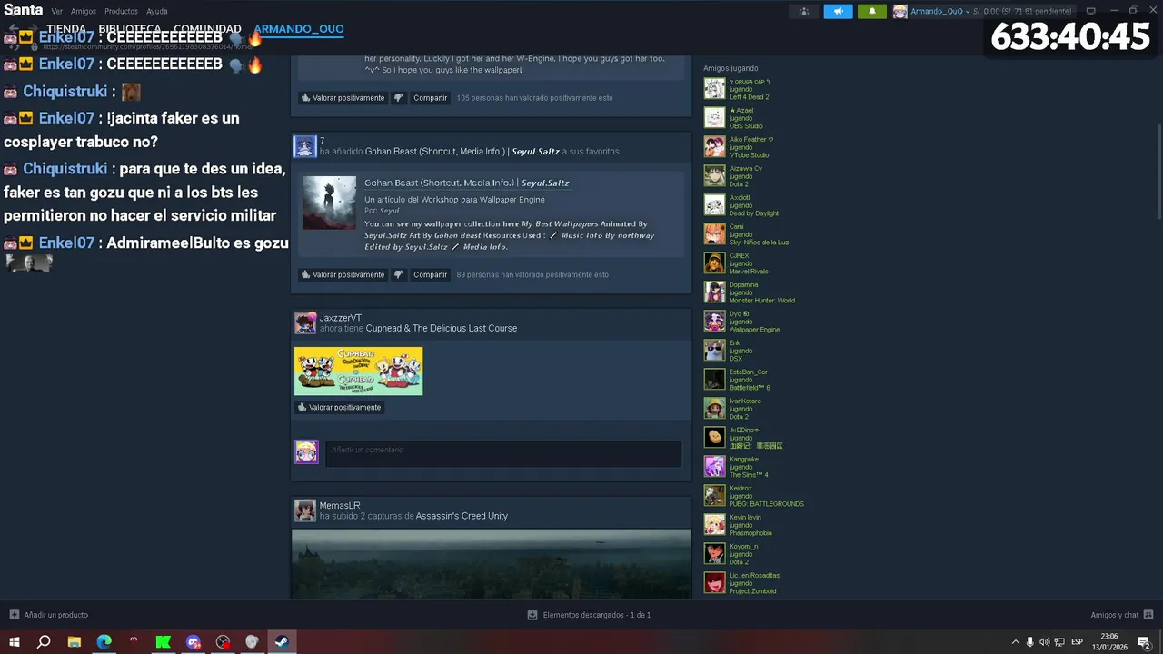Click the microphone tray icon

tap(1030, 641)
